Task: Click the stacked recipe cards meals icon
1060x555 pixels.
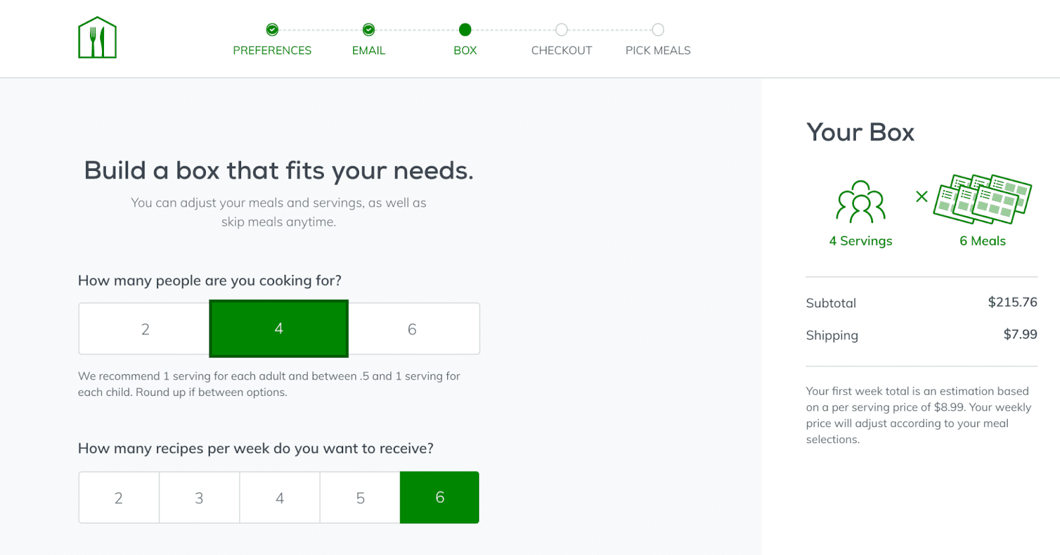Action: 982,199
